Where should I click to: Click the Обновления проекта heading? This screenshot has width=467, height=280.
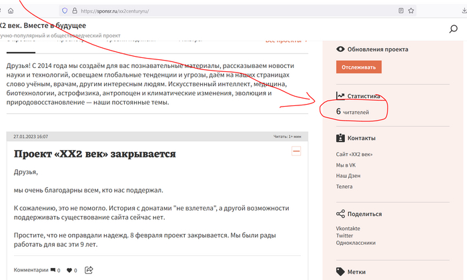(x=378, y=49)
